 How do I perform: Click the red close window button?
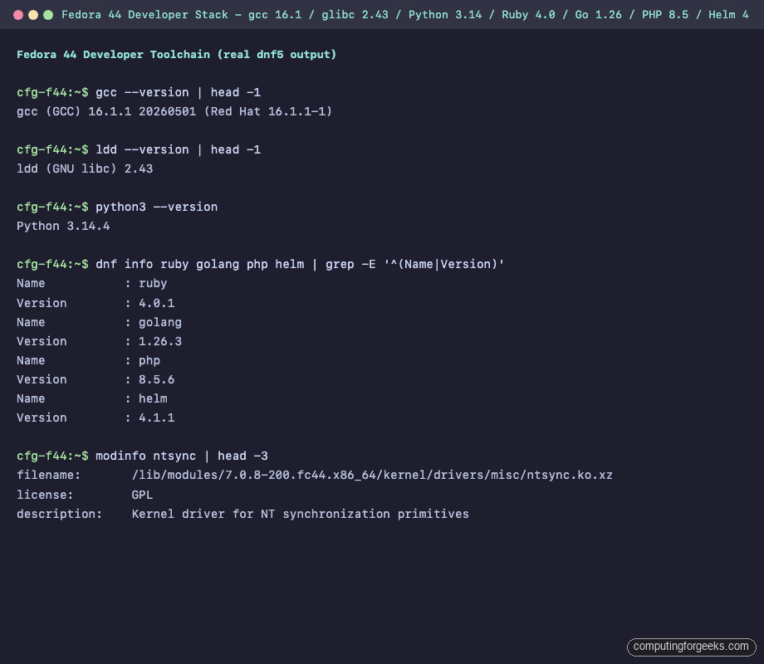click(x=18, y=15)
